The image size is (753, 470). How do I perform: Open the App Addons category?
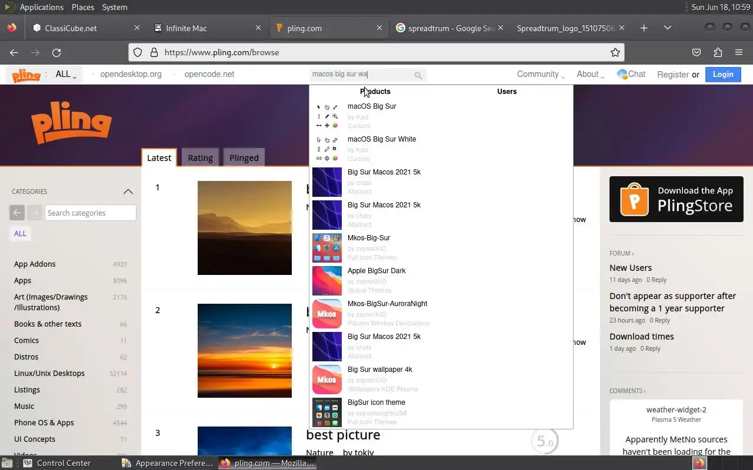click(35, 264)
